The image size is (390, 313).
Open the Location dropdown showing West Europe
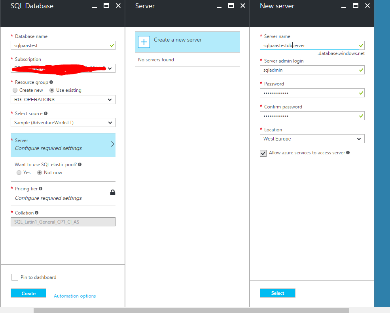point(312,138)
